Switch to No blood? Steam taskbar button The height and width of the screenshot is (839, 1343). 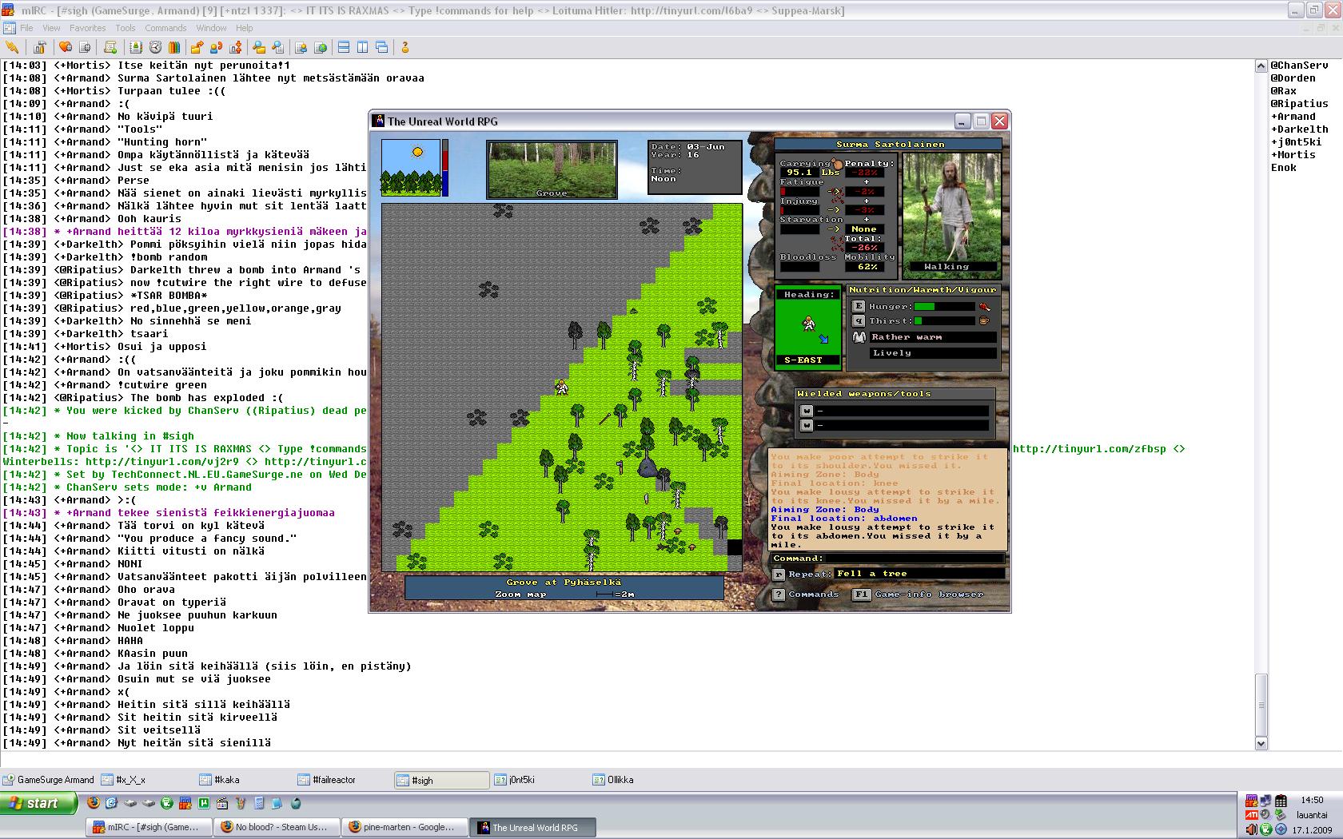click(x=277, y=827)
